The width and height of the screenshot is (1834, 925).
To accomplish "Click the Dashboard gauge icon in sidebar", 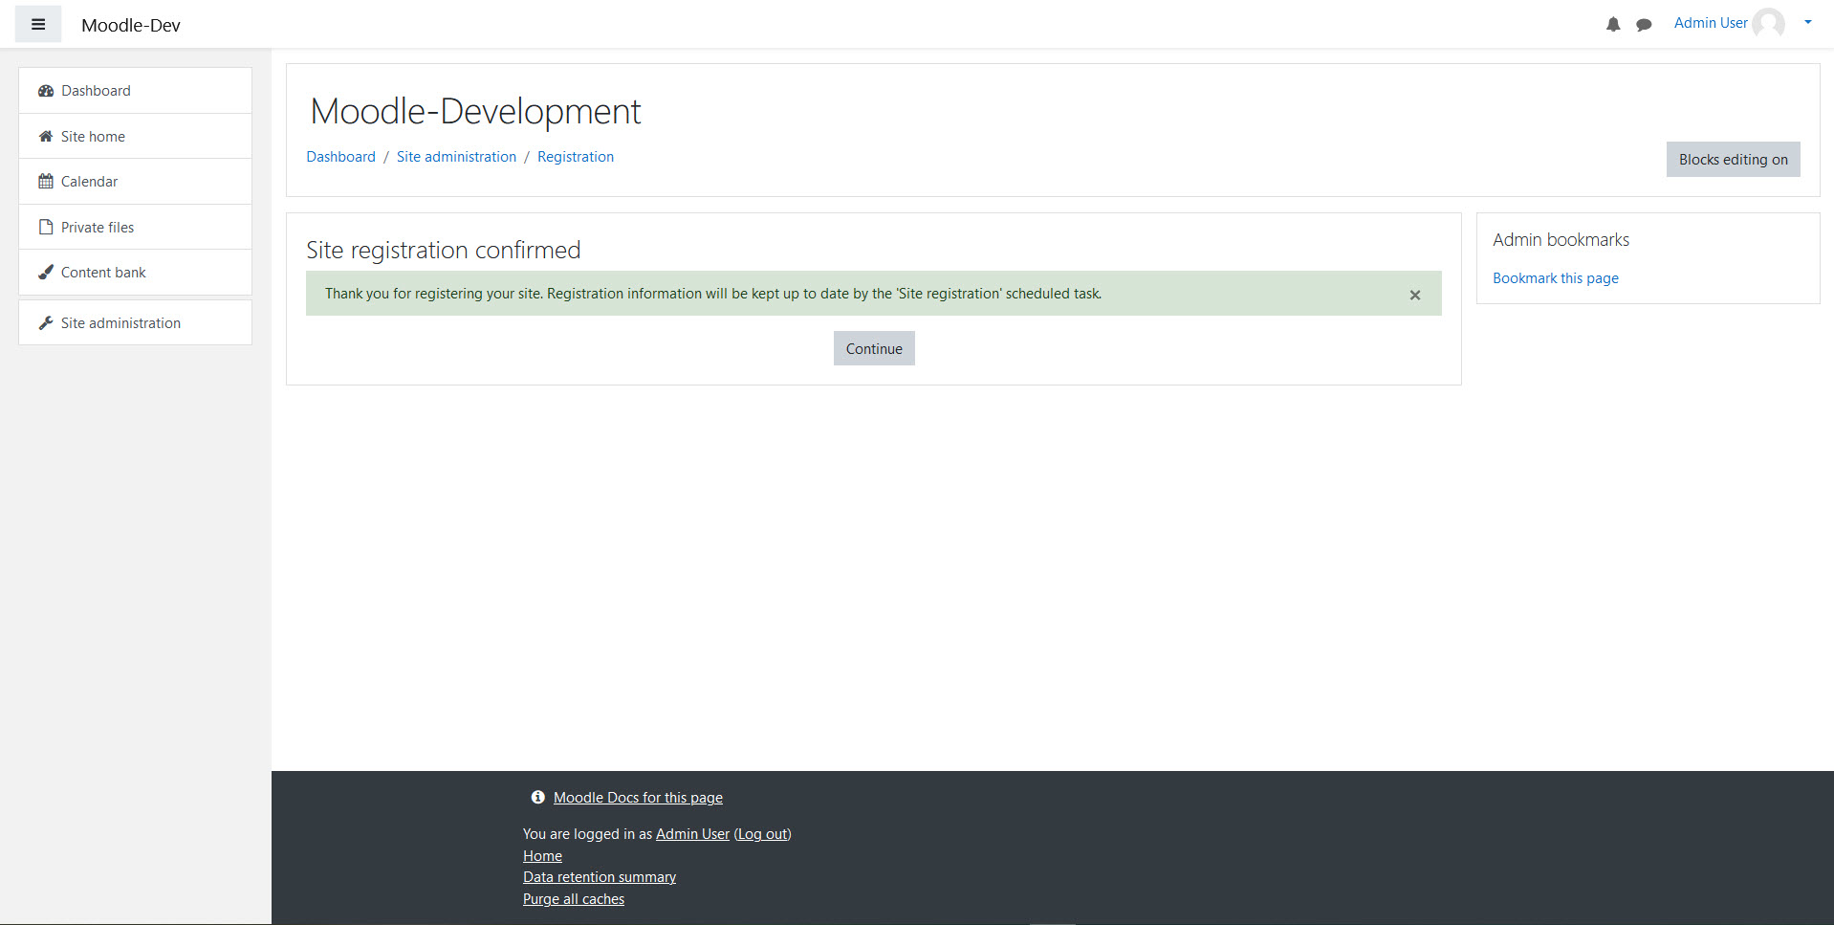I will pos(46,91).
